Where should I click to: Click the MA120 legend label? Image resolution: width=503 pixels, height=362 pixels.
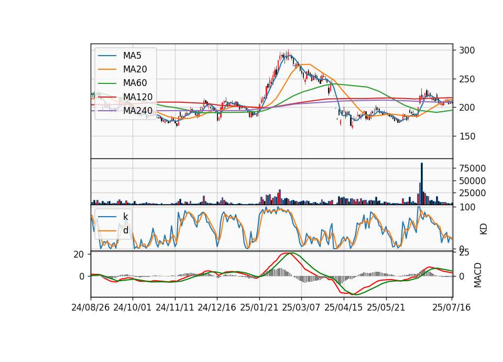click(x=138, y=97)
